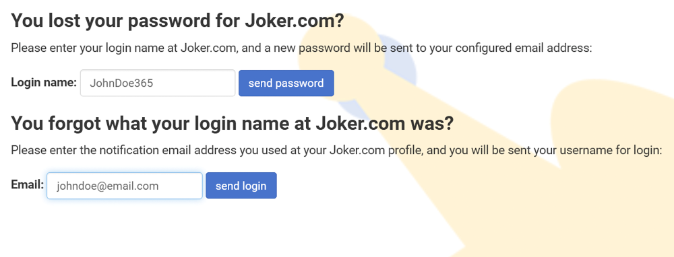The image size is (674, 257).
Task: Click the word "login" on the send login button
Action: point(255,186)
